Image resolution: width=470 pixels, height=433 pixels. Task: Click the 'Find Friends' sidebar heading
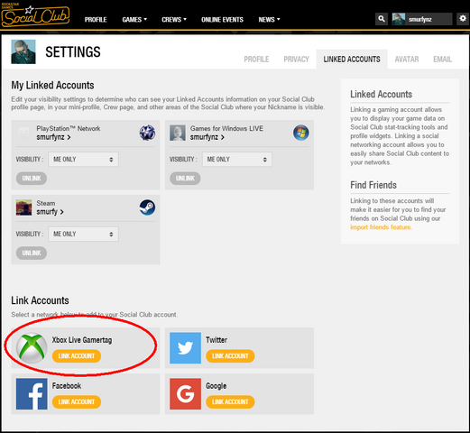[x=373, y=185]
